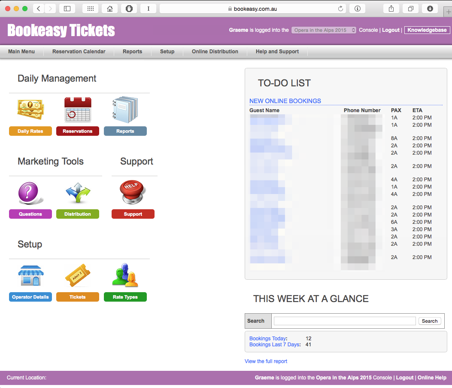
Task: Click the 3A PAX row entry
Action: point(394,229)
